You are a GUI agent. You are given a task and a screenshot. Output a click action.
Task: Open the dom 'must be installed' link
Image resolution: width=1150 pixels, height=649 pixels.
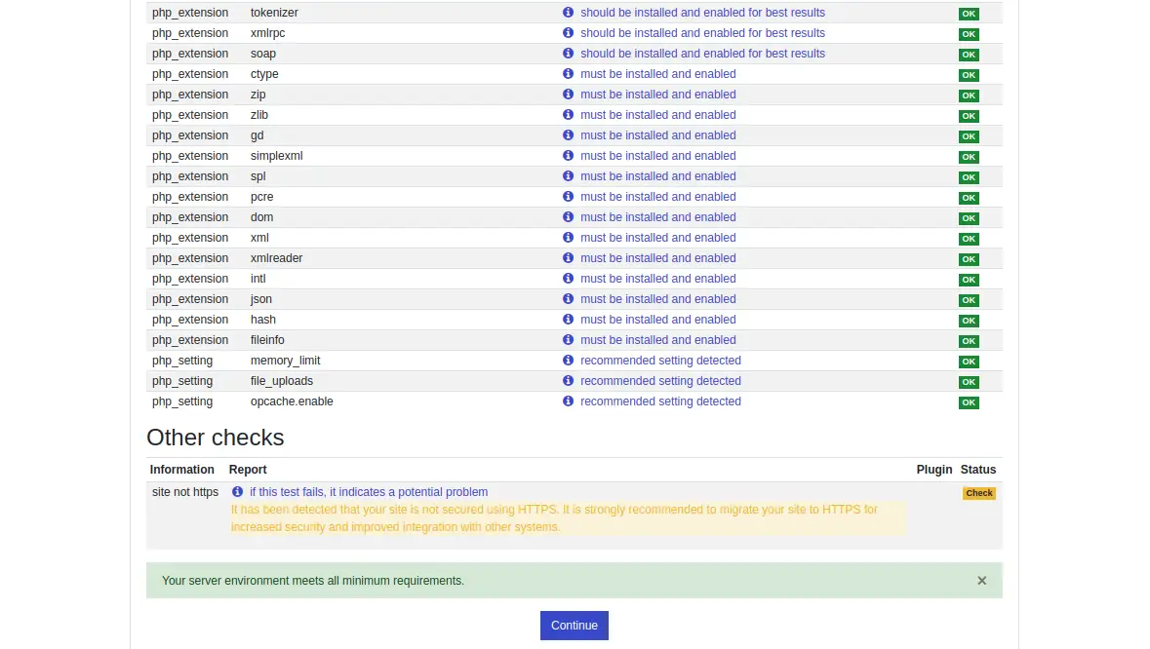(657, 217)
